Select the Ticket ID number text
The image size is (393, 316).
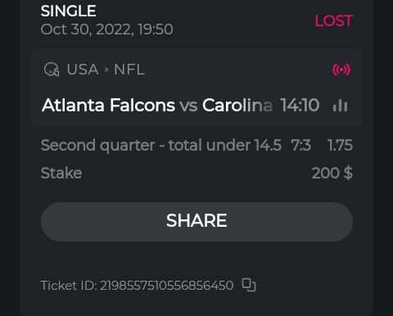click(167, 286)
